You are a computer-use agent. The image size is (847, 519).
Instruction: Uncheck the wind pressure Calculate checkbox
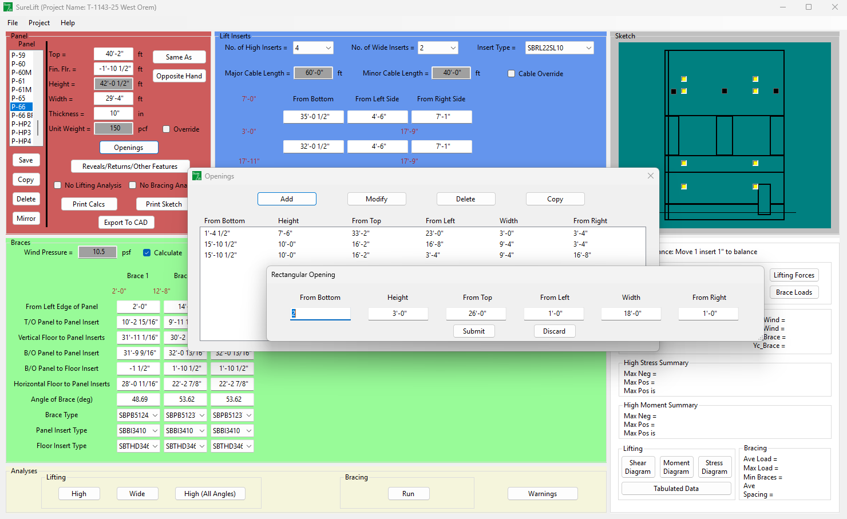tap(147, 252)
